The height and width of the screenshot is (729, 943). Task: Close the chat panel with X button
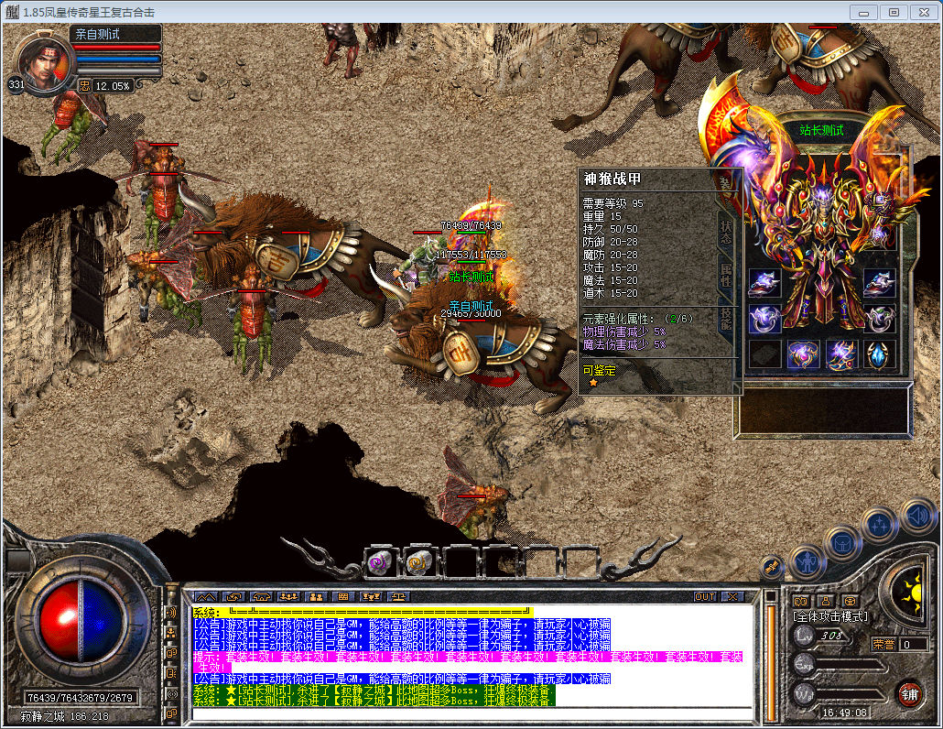click(x=732, y=597)
